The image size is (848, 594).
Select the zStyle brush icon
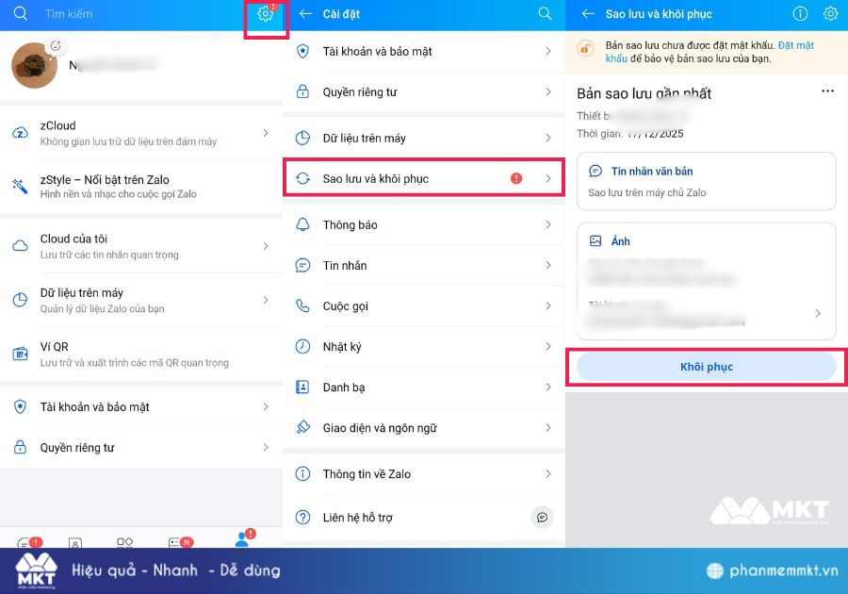point(17,179)
